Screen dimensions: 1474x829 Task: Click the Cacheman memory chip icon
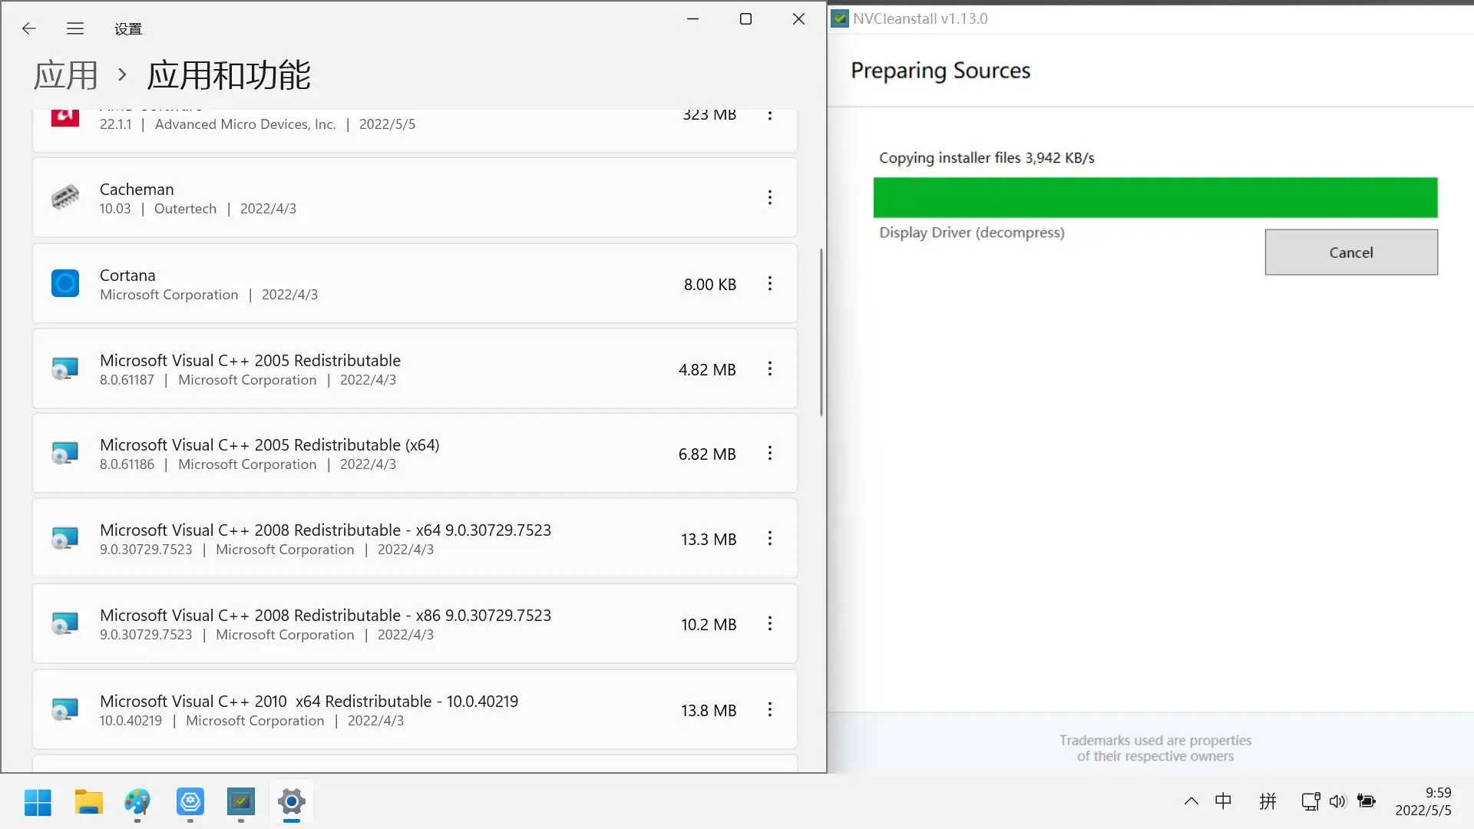[x=65, y=197]
